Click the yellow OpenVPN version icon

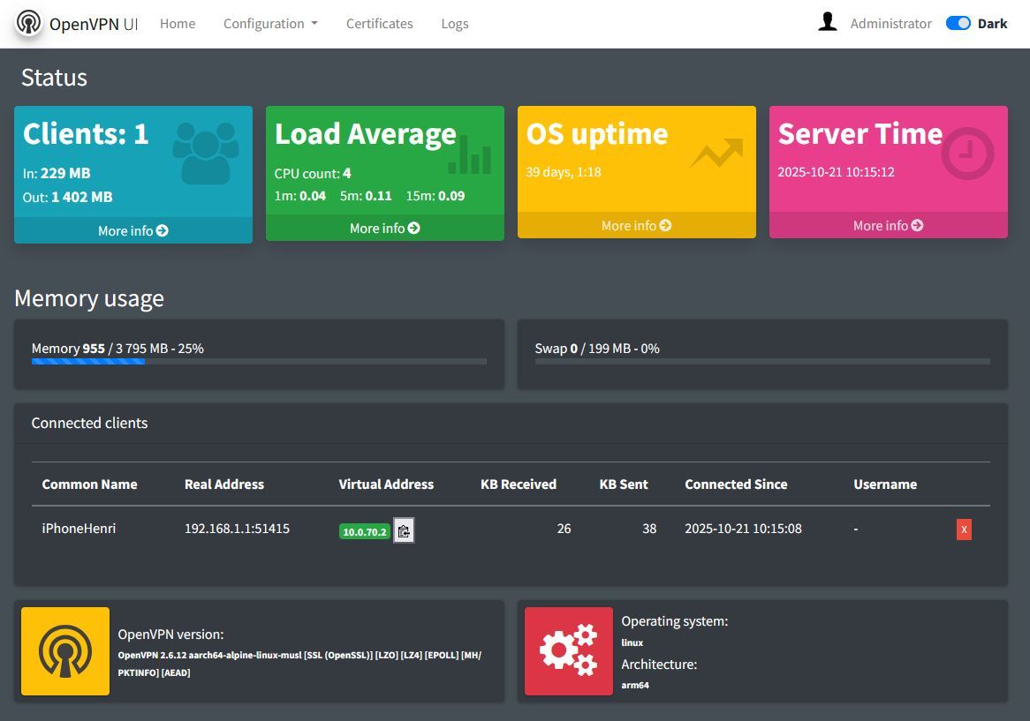tap(65, 651)
